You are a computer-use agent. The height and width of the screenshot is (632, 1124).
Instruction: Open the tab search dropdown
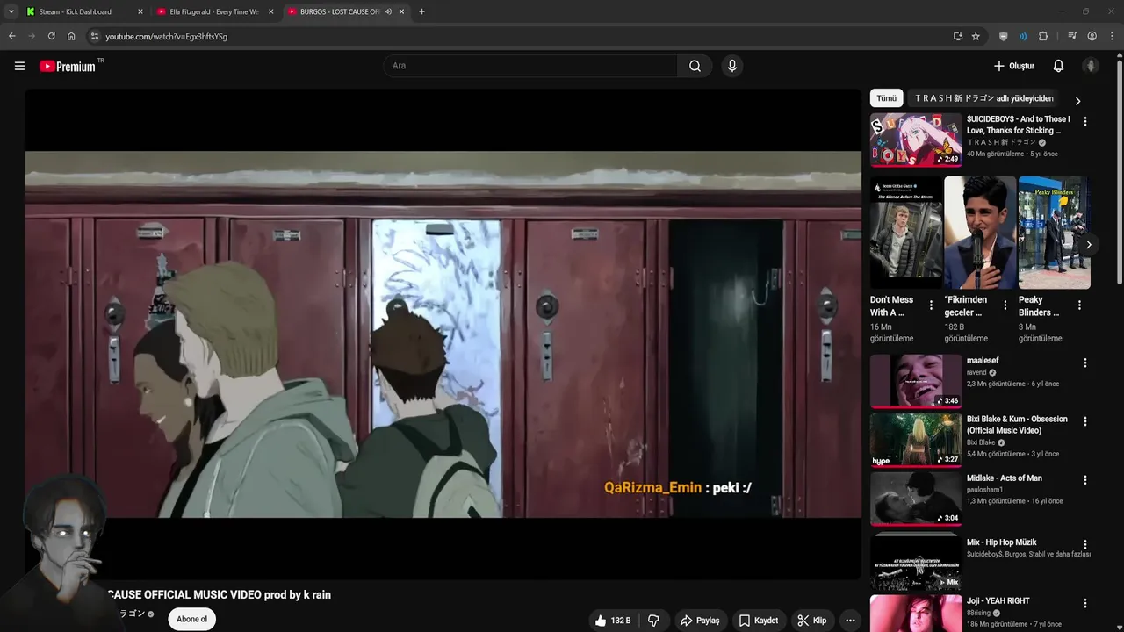click(11, 11)
